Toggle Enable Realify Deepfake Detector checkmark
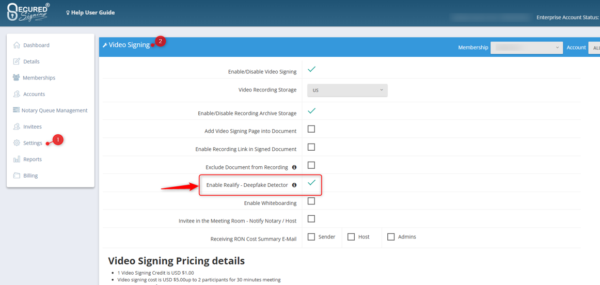The height and width of the screenshot is (285, 600). (311, 183)
